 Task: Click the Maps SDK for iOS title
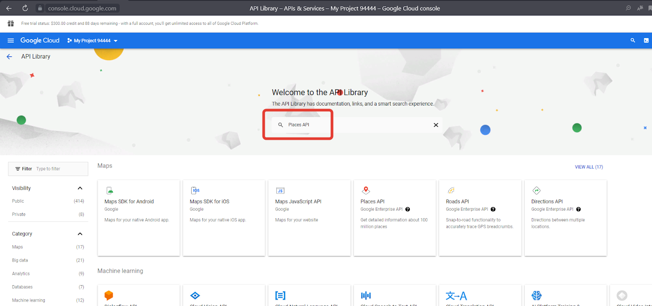pyautogui.click(x=209, y=201)
